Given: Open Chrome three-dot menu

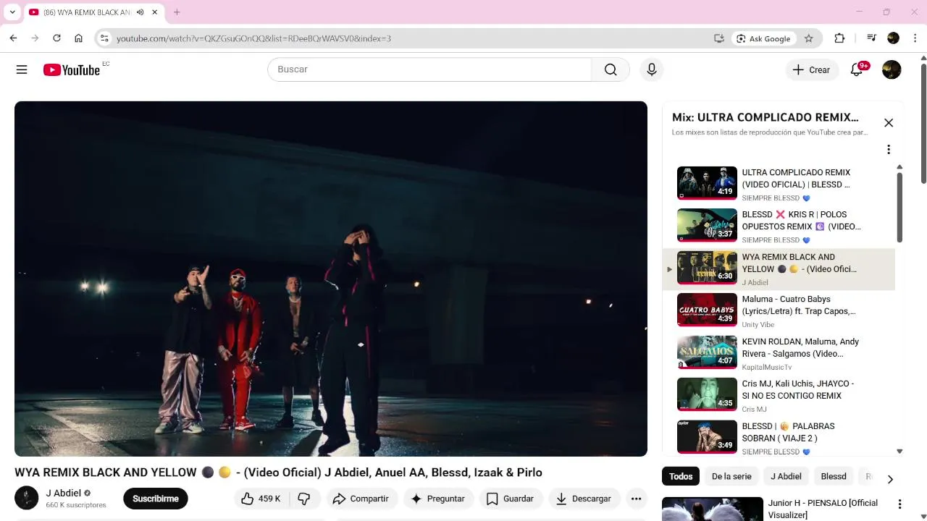Looking at the screenshot, I should [915, 38].
